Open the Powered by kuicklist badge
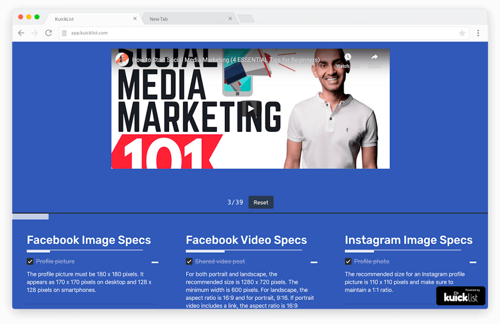Viewport: 500px width, 324px height. (x=461, y=296)
